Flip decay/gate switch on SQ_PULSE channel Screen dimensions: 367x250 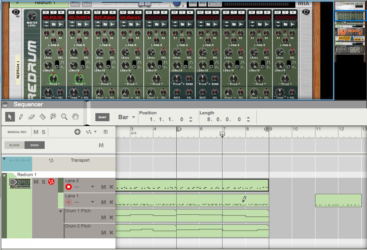(57, 65)
